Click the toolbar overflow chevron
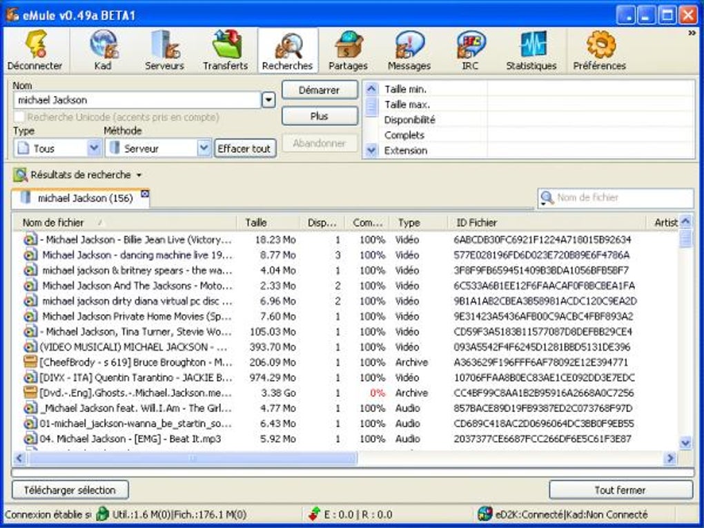The image size is (704, 528). [x=692, y=33]
